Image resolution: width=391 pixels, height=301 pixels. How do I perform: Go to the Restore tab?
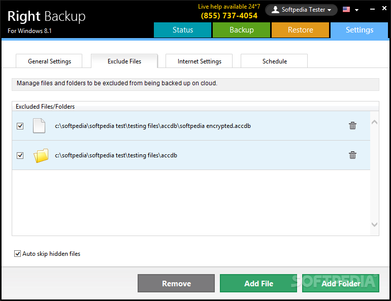[300, 30]
